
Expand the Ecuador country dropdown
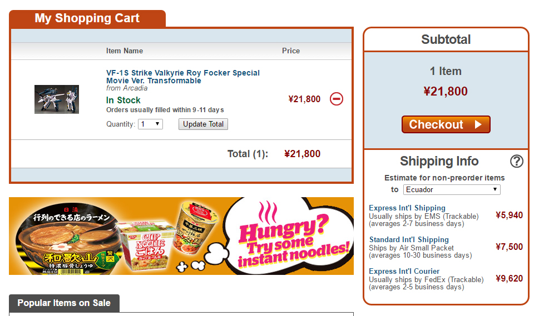pyautogui.click(x=452, y=189)
